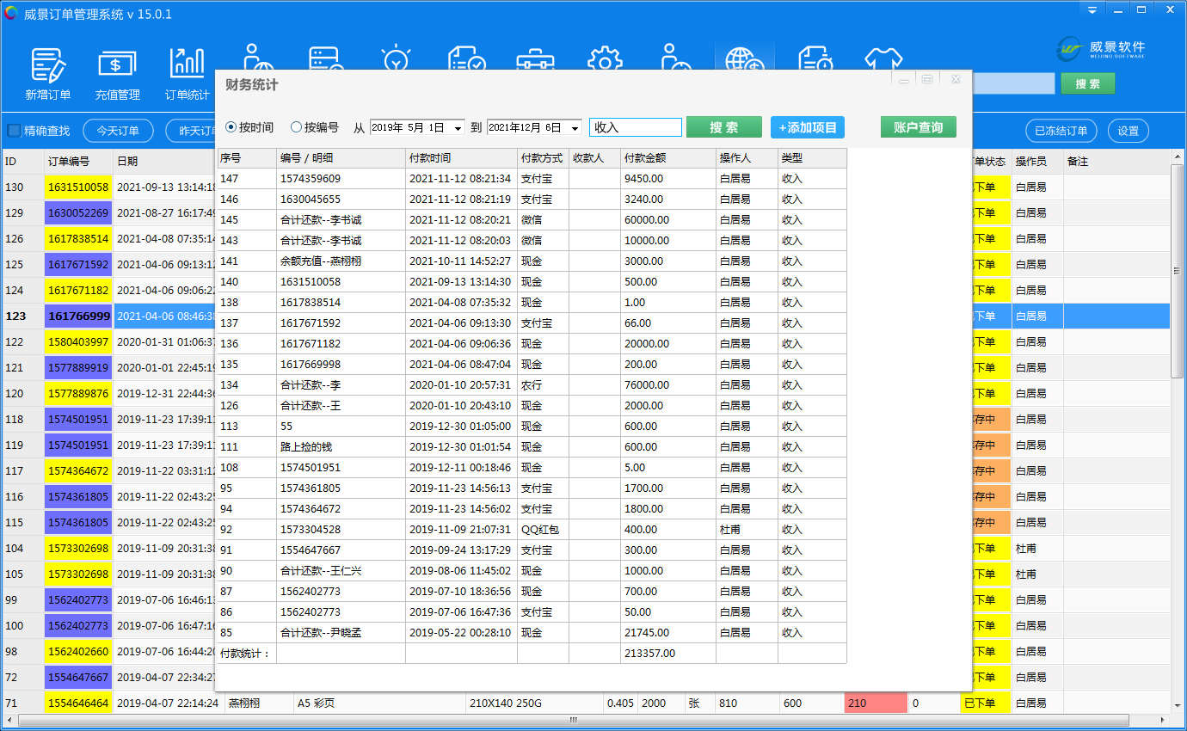
Task: Open the title bar dropdown arrow menu
Action: coord(1092,10)
